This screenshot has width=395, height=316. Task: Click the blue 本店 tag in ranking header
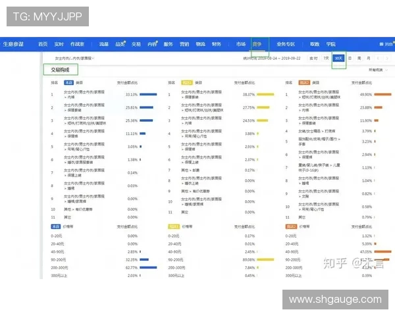68,83
